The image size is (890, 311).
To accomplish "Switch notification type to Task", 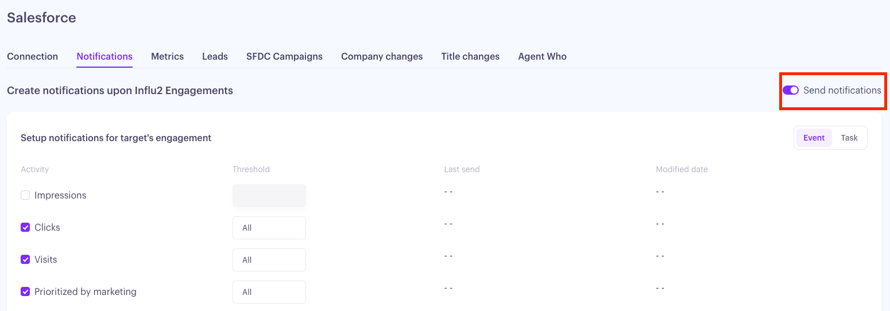I will click(849, 138).
